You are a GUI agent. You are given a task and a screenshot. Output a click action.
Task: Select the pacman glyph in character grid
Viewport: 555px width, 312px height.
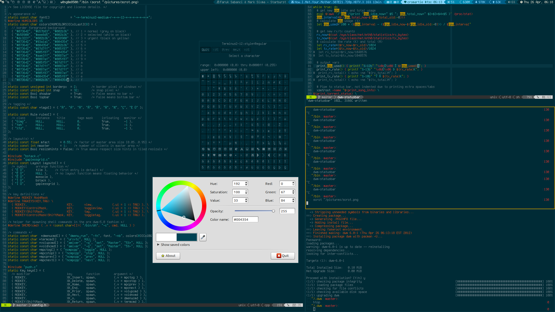click(236, 149)
